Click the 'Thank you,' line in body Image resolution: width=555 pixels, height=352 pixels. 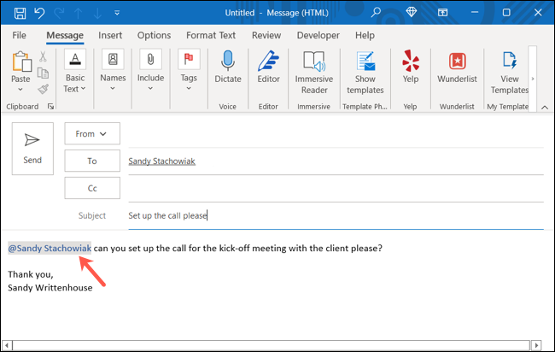pos(31,274)
